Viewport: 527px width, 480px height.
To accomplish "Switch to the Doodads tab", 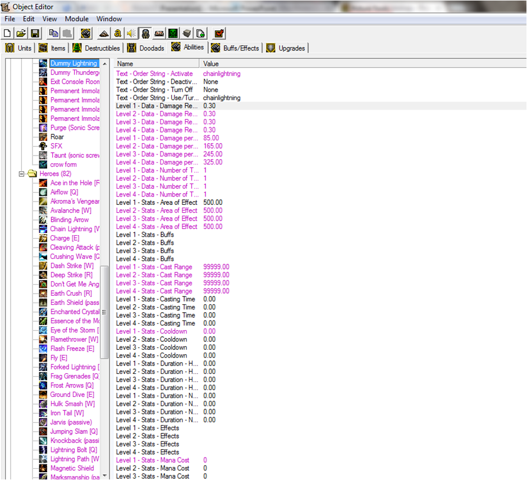I will click(146, 48).
